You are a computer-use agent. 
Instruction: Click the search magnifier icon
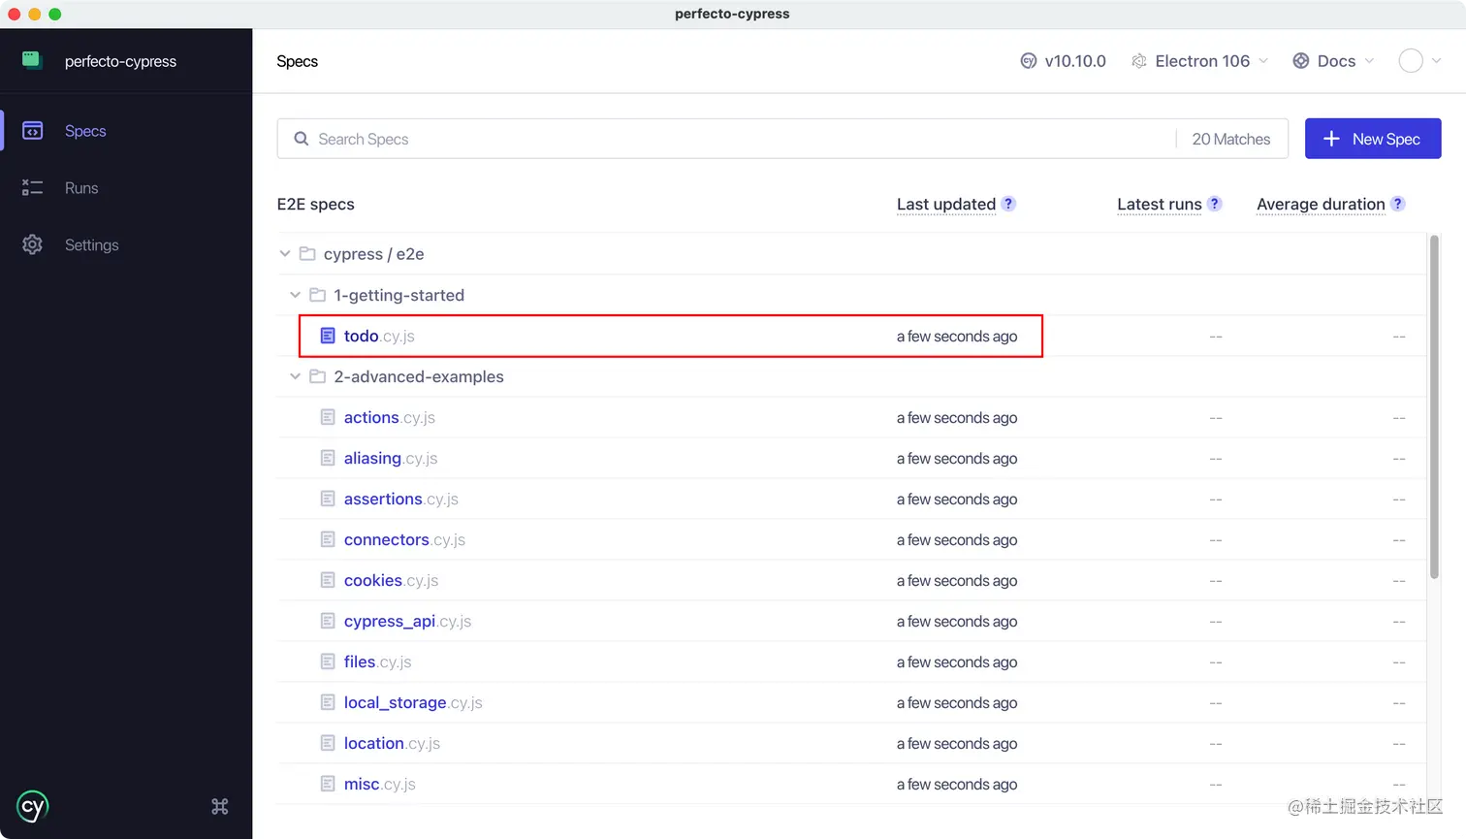click(302, 139)
